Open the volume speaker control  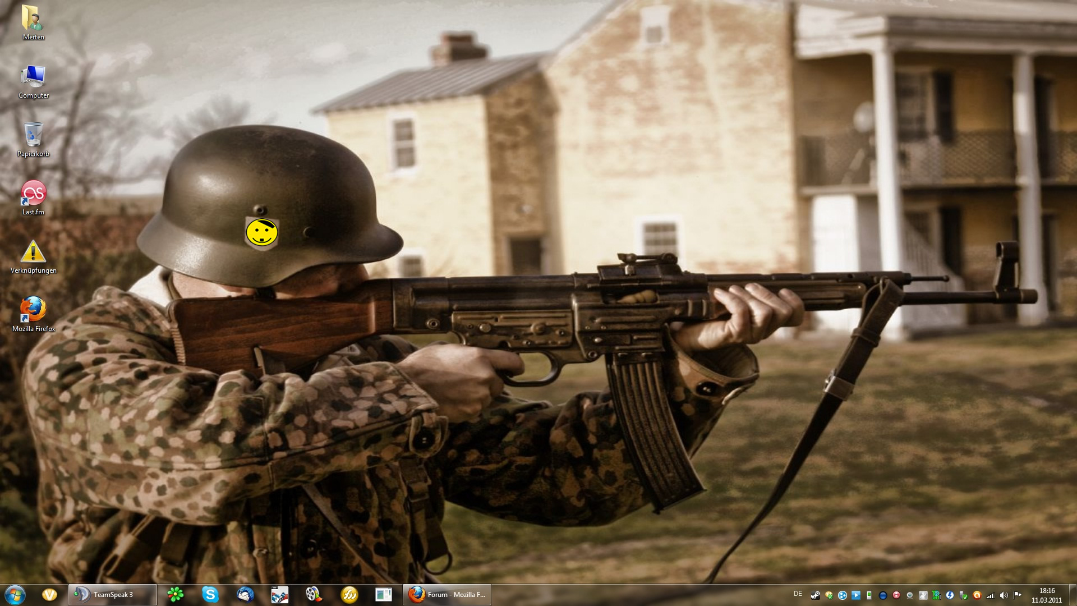tap(1004, 595)
